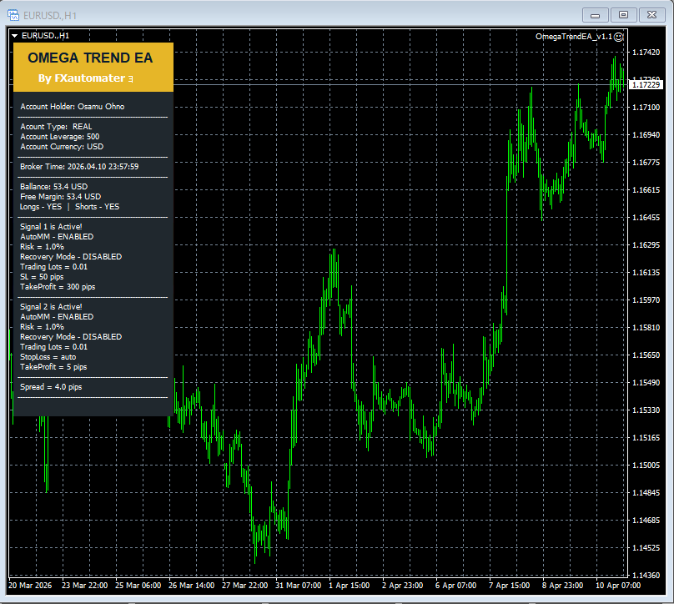Click the Broker Time readout

click(78, 167)
